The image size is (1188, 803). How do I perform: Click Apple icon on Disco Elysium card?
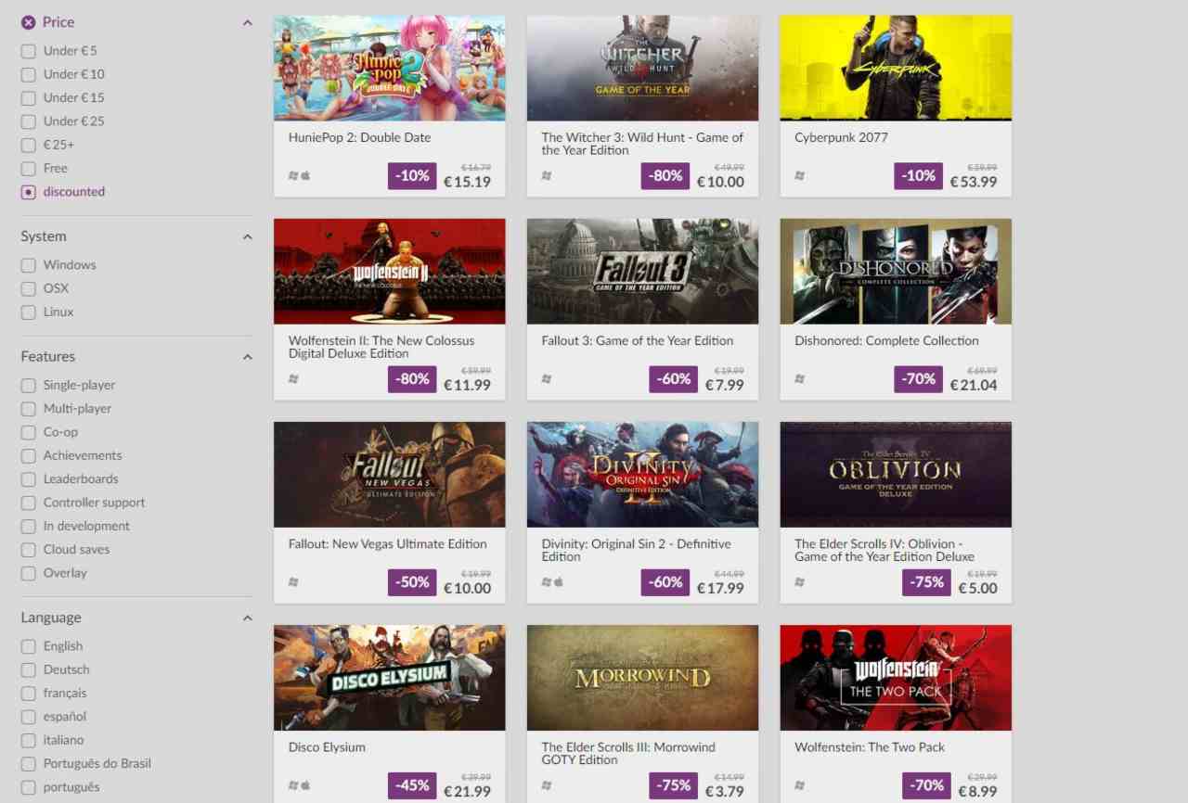pos(305,784)
